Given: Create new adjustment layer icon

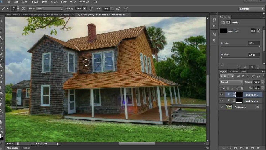Looking at the screenshot, I should (241, 148).
